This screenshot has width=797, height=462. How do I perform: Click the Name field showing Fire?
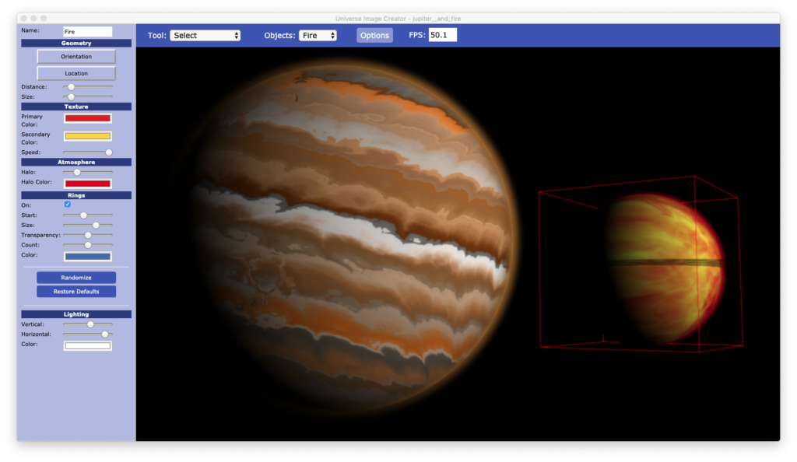[88, 31]
